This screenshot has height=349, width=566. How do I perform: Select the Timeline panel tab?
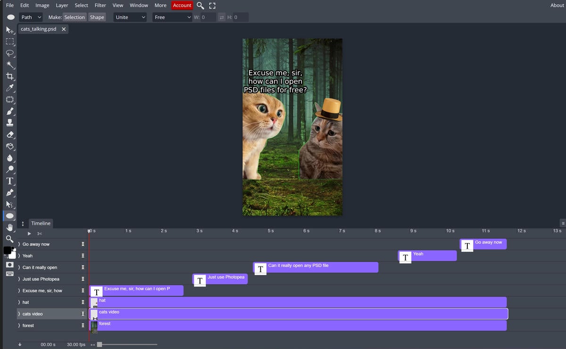pyautogui.click(x=41, y=224)
